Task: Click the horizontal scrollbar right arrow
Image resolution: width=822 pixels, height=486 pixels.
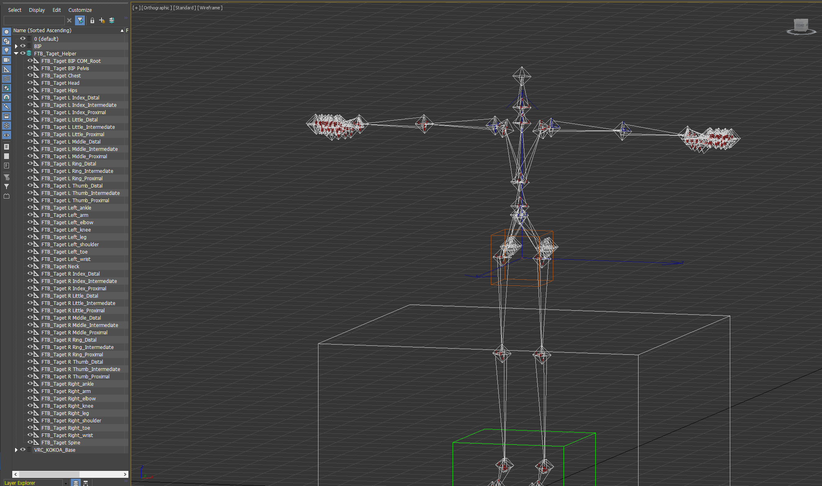Action: point(125,474)
